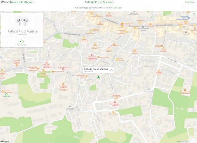
Task: Switch map type with the top-right map icon
Action: [194, 14]
